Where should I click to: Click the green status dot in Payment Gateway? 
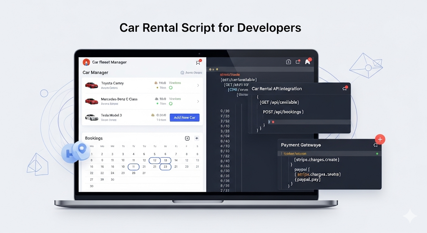click(377, 154)
